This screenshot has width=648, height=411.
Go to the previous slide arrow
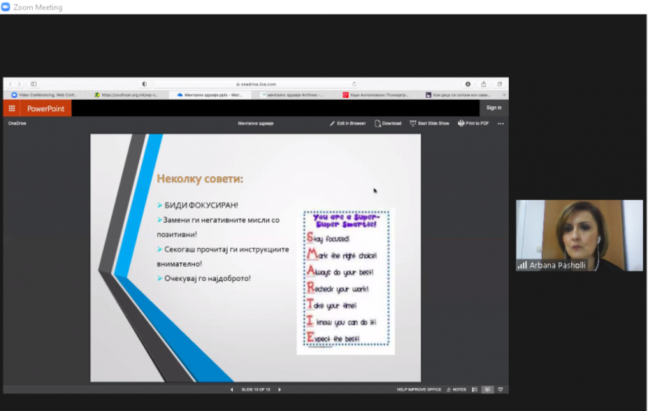point(232,390)
